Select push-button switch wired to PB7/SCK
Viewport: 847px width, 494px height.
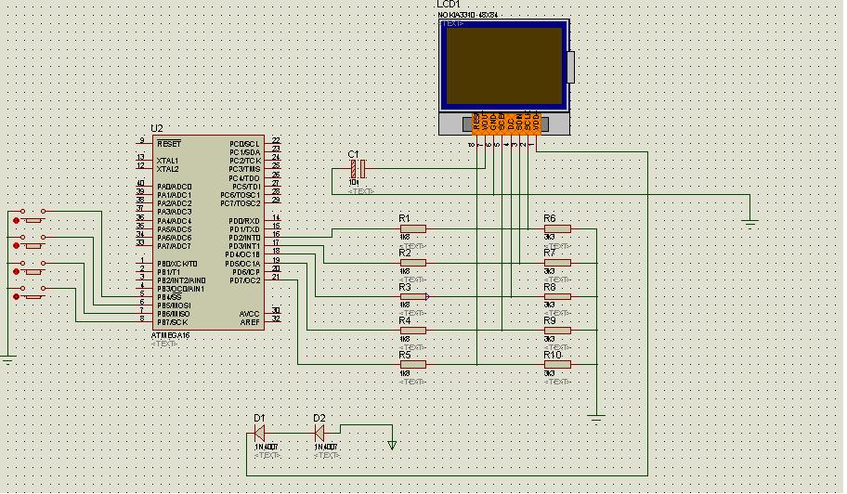click(x=33, y=292)
